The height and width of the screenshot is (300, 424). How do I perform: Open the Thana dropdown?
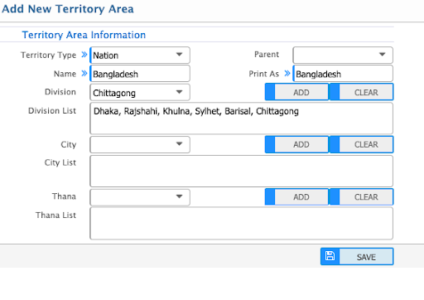pos(140,197)
